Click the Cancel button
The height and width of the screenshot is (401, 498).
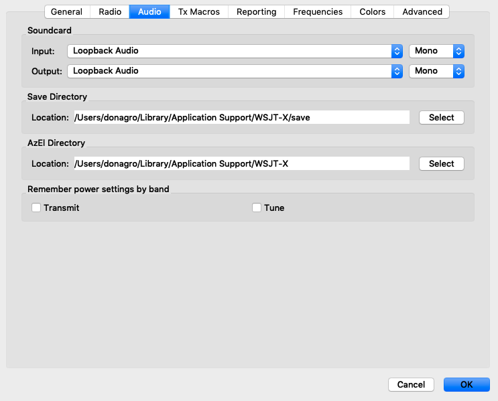(x=411, y=384)
